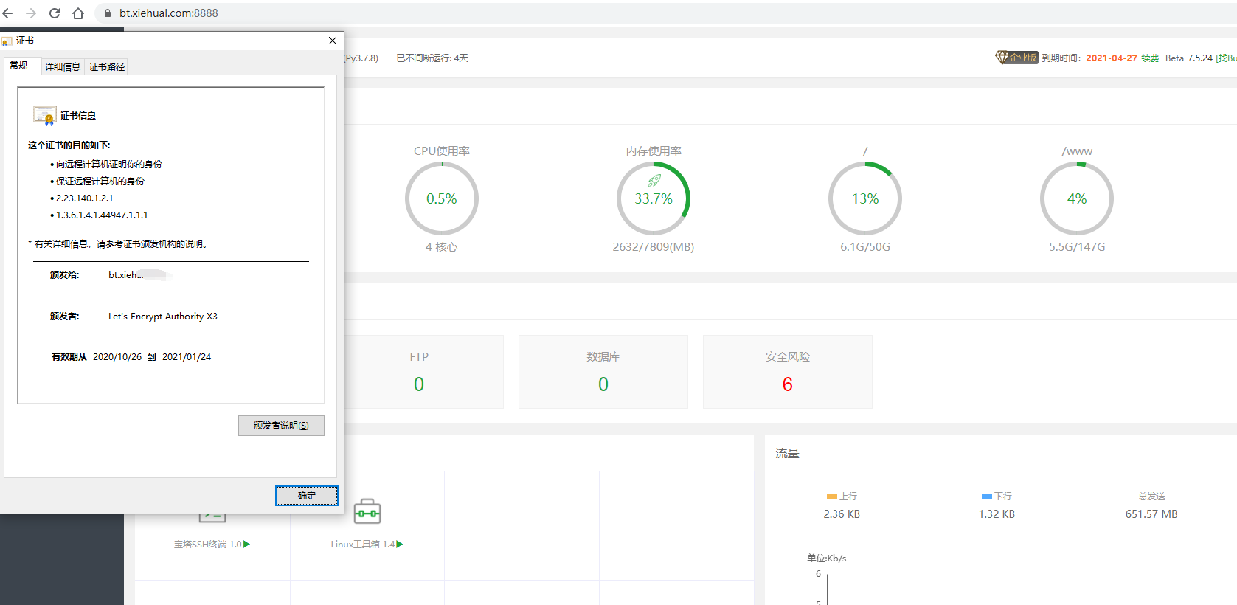
Task: Open the 证书路径 tab
Action: (107, 66)
